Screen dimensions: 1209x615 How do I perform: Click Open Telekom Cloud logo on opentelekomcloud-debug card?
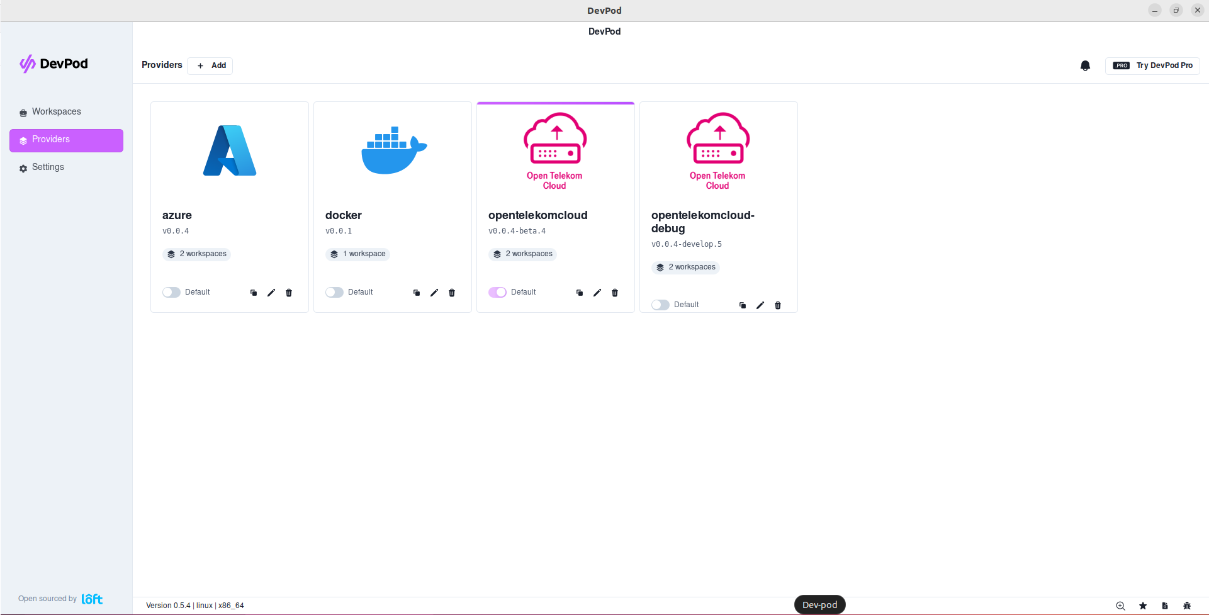[718, 151]
